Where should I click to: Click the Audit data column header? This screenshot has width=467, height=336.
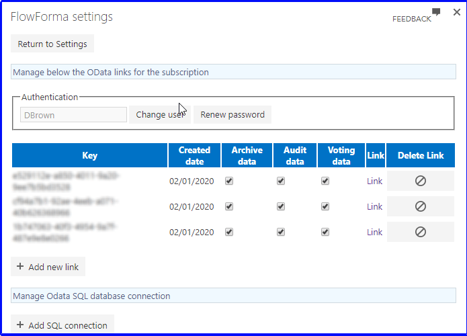point(295,155)
